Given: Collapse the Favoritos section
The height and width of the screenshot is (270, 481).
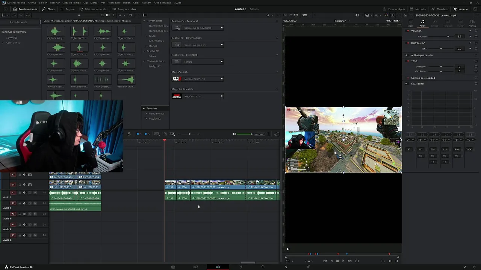Looking at the screenshot, I should tap(144, 108).
